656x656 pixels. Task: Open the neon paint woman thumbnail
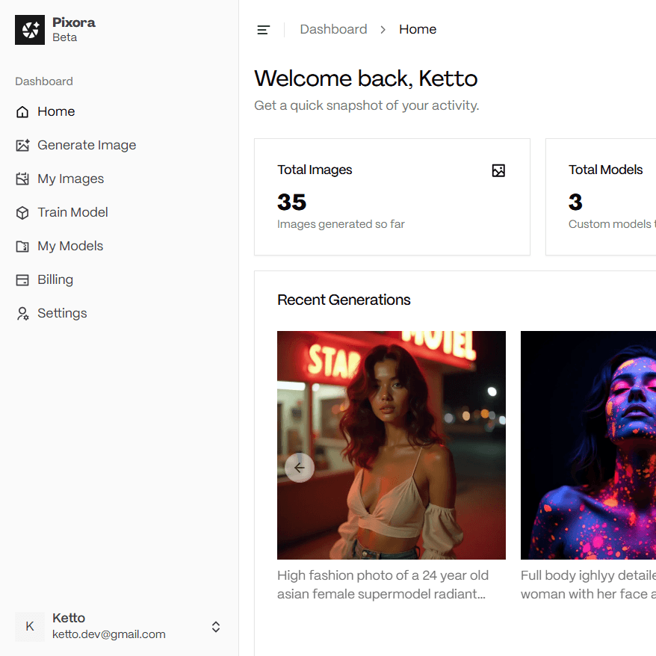(588, 445)
